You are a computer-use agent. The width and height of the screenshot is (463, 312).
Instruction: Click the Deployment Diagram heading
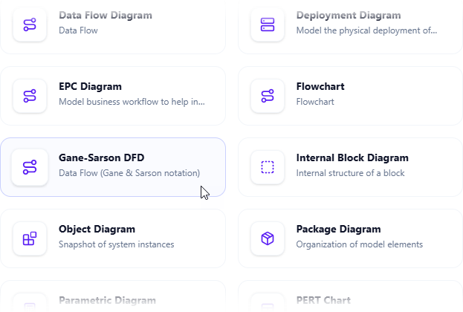(x=349, y=16)
